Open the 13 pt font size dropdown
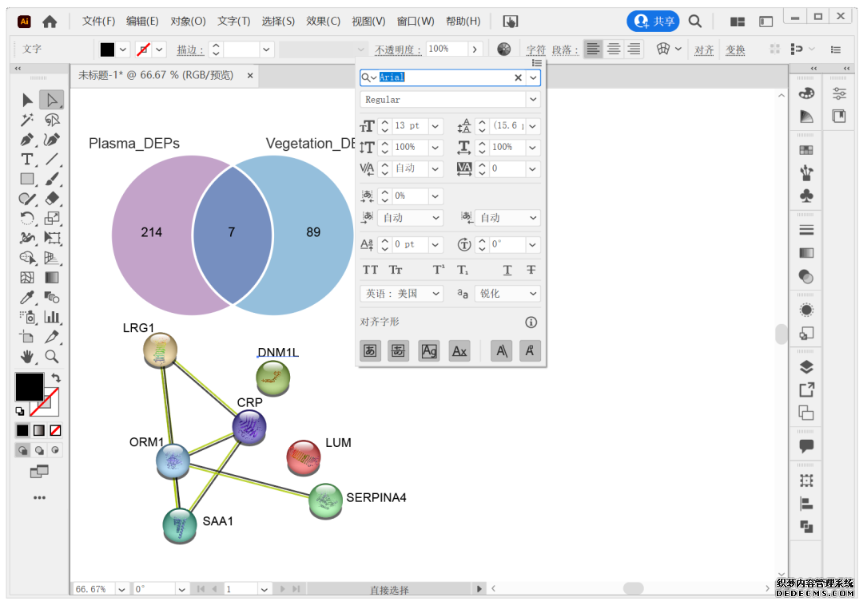The height and width of the screenshot is (605, 863). click(x=435, y=126)
